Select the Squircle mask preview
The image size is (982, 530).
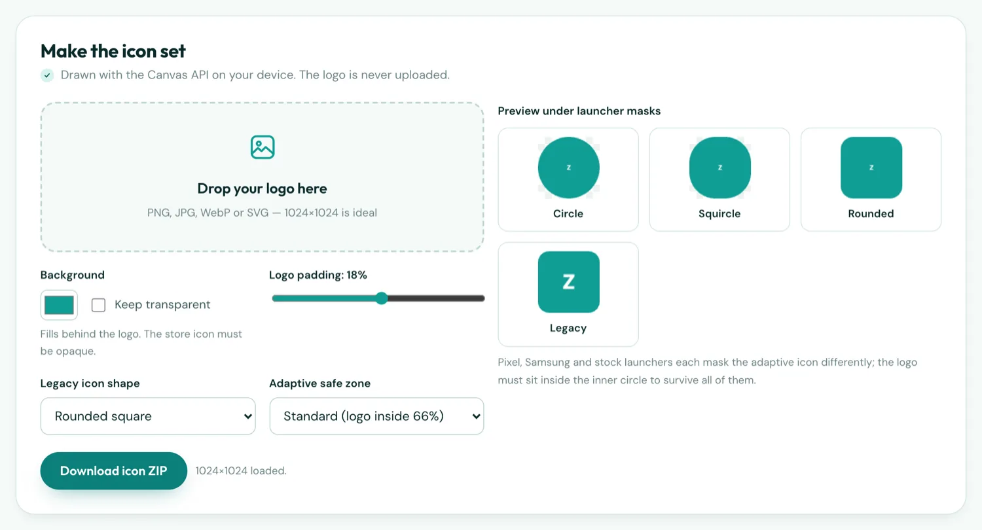point(719,179)
